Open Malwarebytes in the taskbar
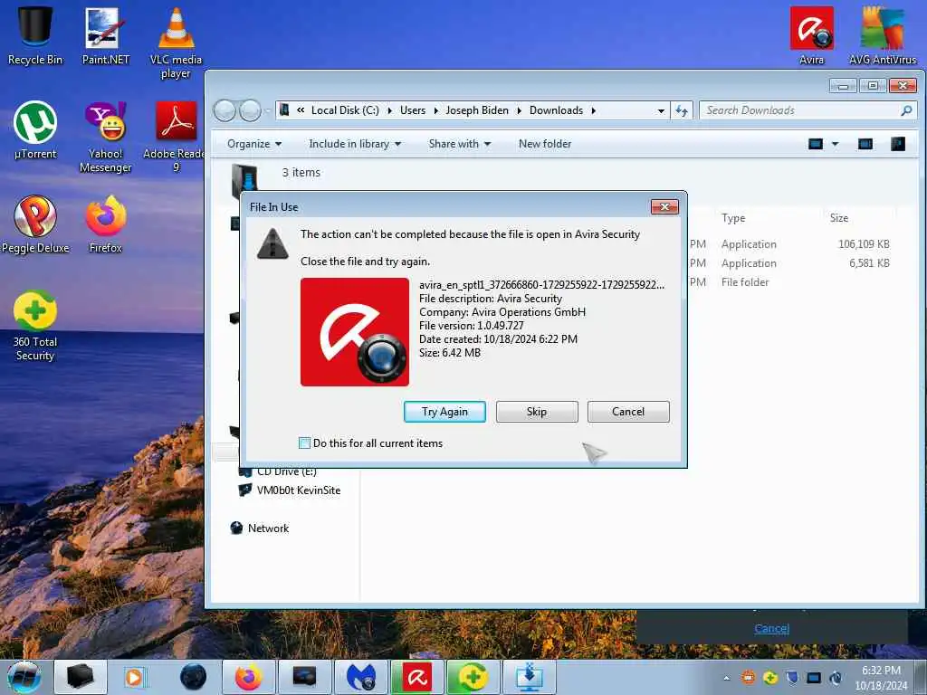 tap(361, 677)
